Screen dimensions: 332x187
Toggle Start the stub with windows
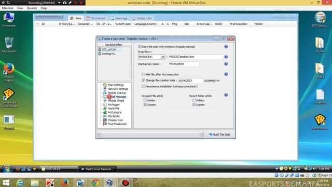click(140, 46)
